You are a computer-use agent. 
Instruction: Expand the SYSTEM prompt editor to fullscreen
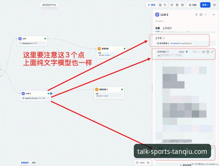[x=212, y=52]
